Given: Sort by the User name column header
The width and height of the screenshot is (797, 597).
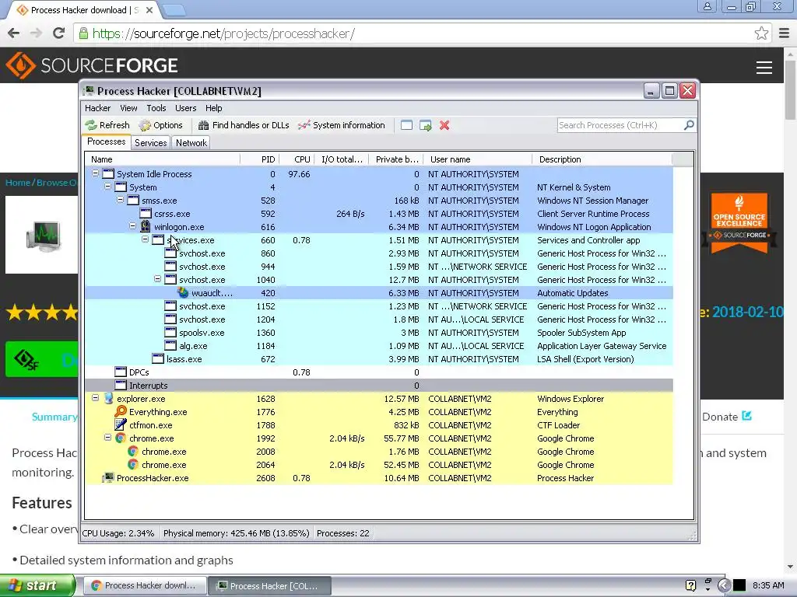Looking at the screenshot, I should (x=478, y=159).
